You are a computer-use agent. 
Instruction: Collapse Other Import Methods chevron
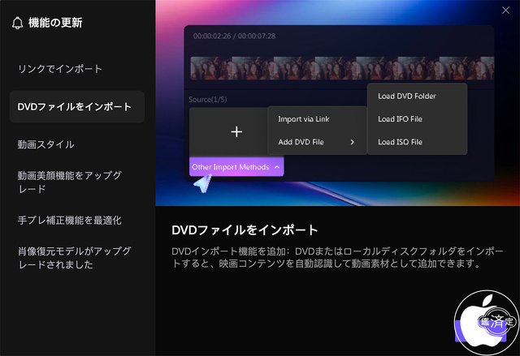277,167
